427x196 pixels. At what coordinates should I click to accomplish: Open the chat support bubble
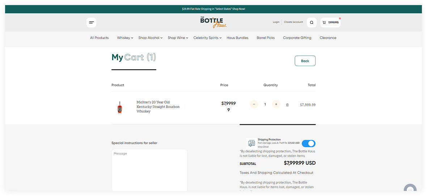(410, 190)
